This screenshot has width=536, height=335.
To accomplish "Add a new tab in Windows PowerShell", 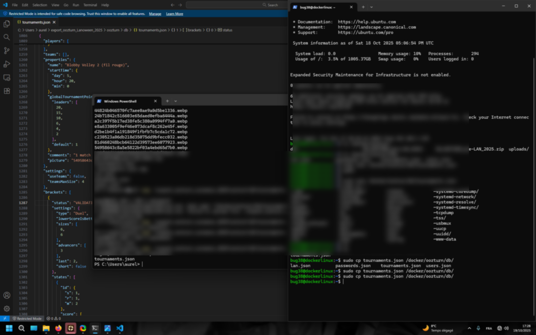I will point(167,101).
